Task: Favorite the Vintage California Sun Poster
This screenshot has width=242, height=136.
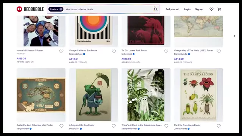Action: (x=114, y=51)
